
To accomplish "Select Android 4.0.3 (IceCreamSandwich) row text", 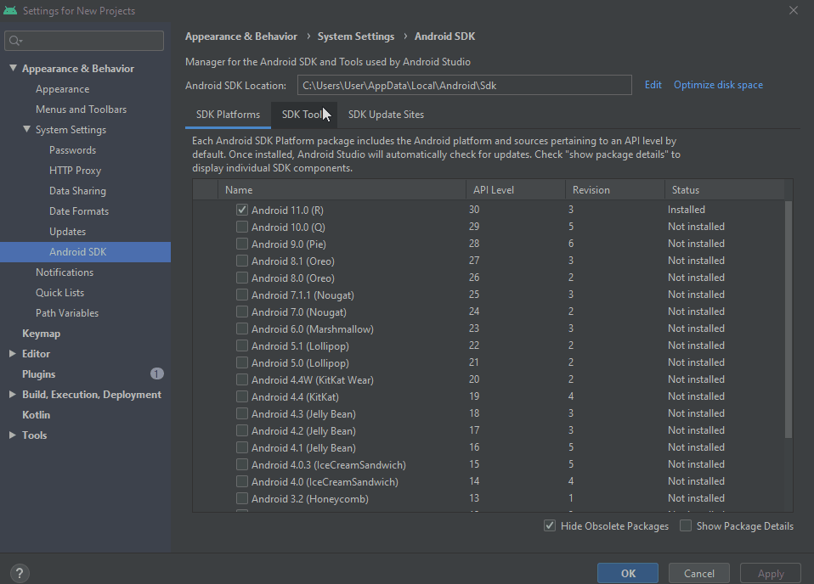I will click(329, 464).
